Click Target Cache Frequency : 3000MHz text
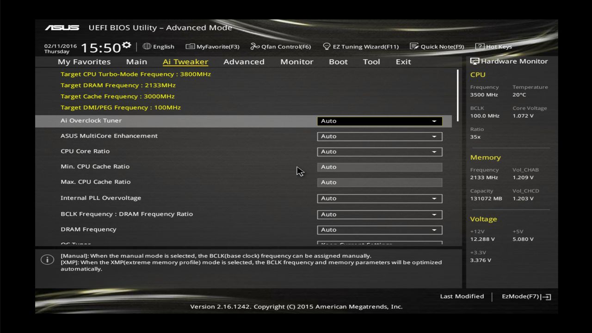Screen dimensions: 592x333 (x=117, y=96)
